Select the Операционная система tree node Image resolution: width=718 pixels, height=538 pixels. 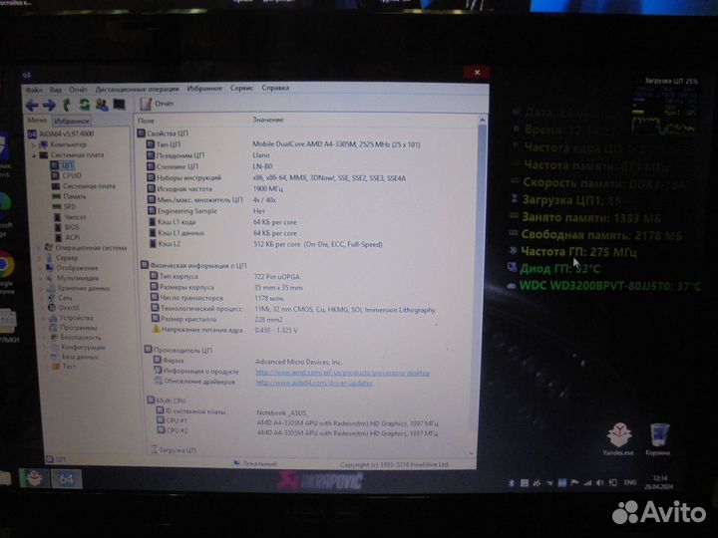(x=86, y=248)
